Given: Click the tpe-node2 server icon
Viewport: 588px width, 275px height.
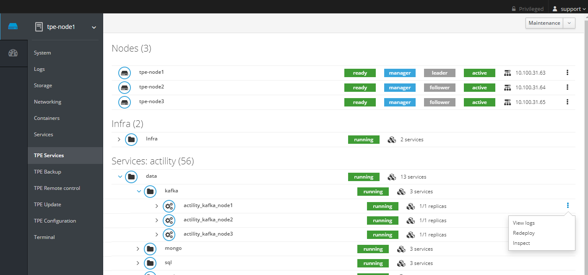Looking at the screenshot, I should (125, 88).
